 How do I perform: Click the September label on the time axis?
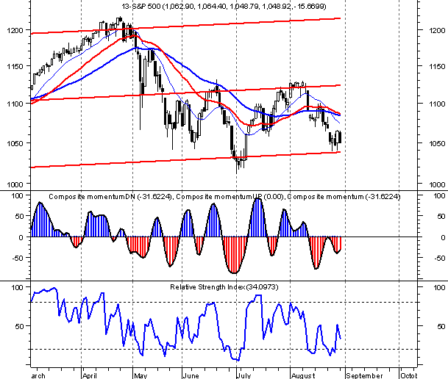coord(364,375)
